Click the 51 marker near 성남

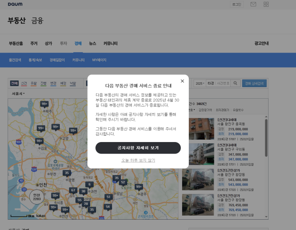108,197
